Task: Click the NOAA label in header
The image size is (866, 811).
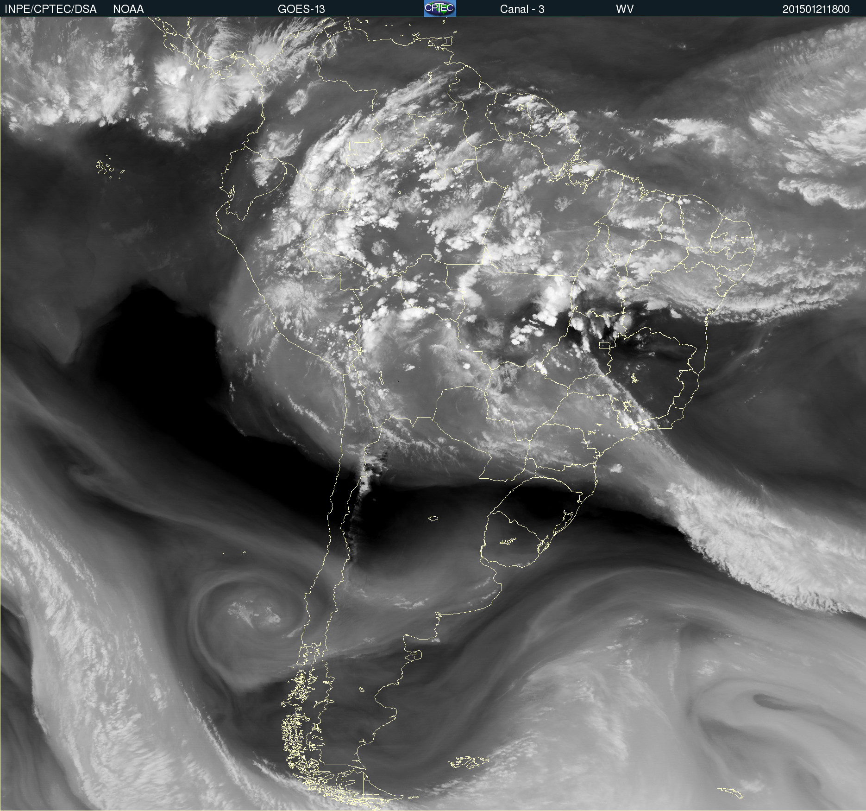Action: coord(128,9)
